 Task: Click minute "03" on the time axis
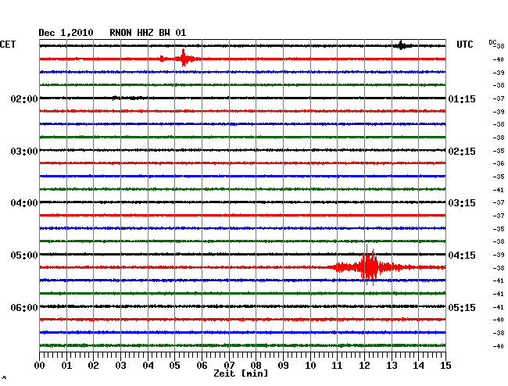click(120, 366)
